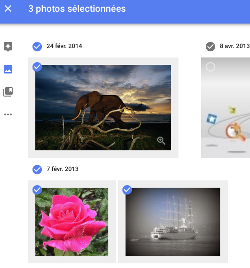Toggle the 7 févr. 2013 date checkmark
The height and width of the screenshot is (268, 250).
37,170
